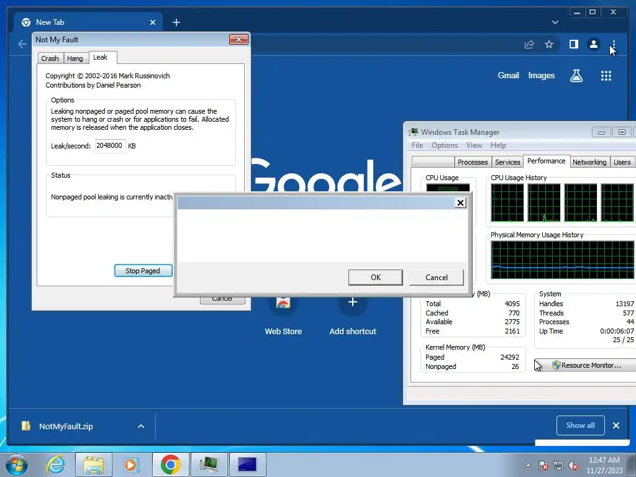Image resolution: width=636 pixels, height=477 pixels.
Task: Click the Nonpaged kernel memory value 26
Action: tap(515, 366)
